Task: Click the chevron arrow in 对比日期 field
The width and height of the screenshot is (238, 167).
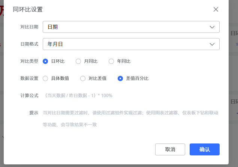Action: pyautogui.click(x=212, y=27)
